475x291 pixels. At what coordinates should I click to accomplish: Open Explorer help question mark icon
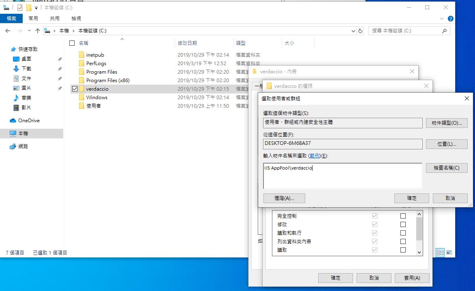tap(450, 19)
